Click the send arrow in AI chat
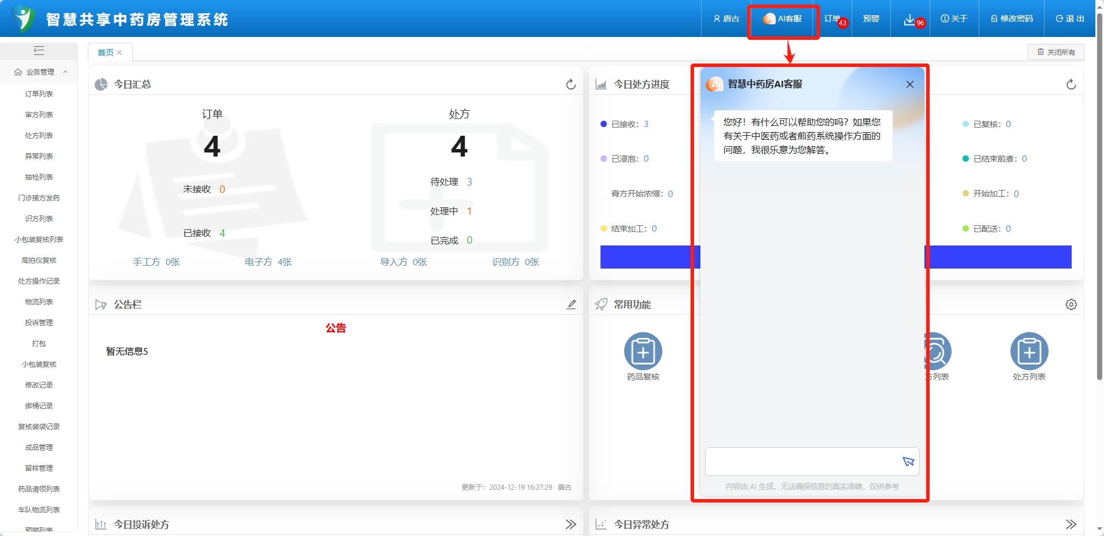This screenshot has width=1104, height=536. tap(908, 461)
